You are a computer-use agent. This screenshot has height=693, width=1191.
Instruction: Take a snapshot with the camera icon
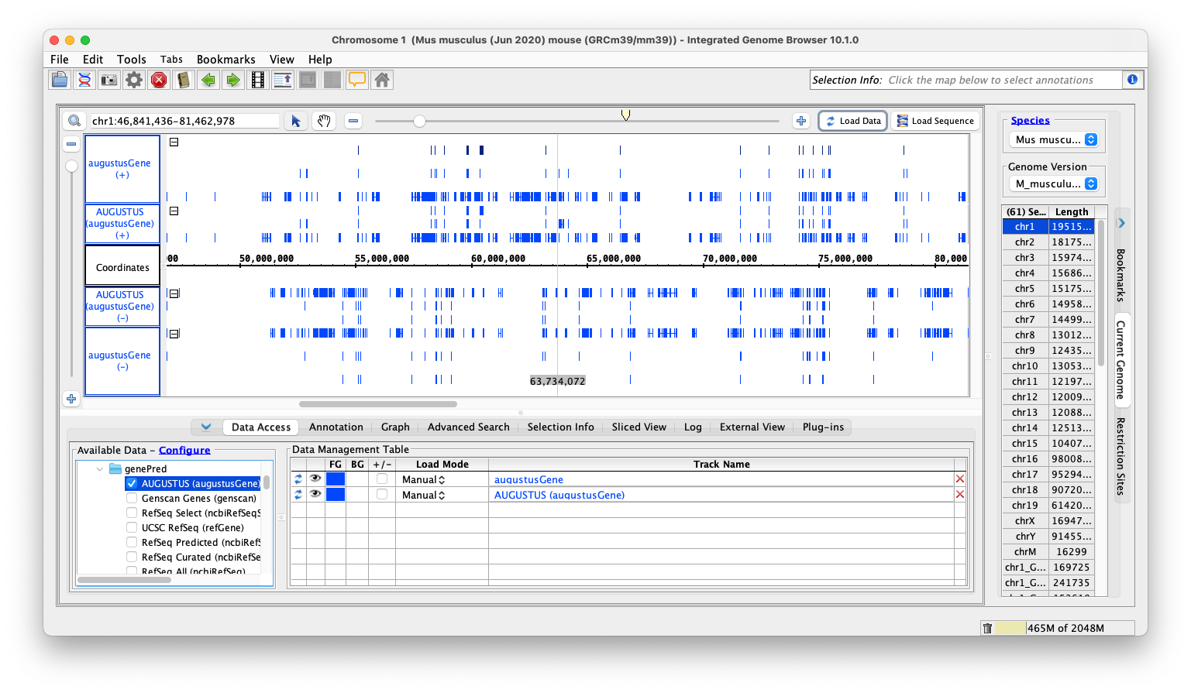coord(109,80)
